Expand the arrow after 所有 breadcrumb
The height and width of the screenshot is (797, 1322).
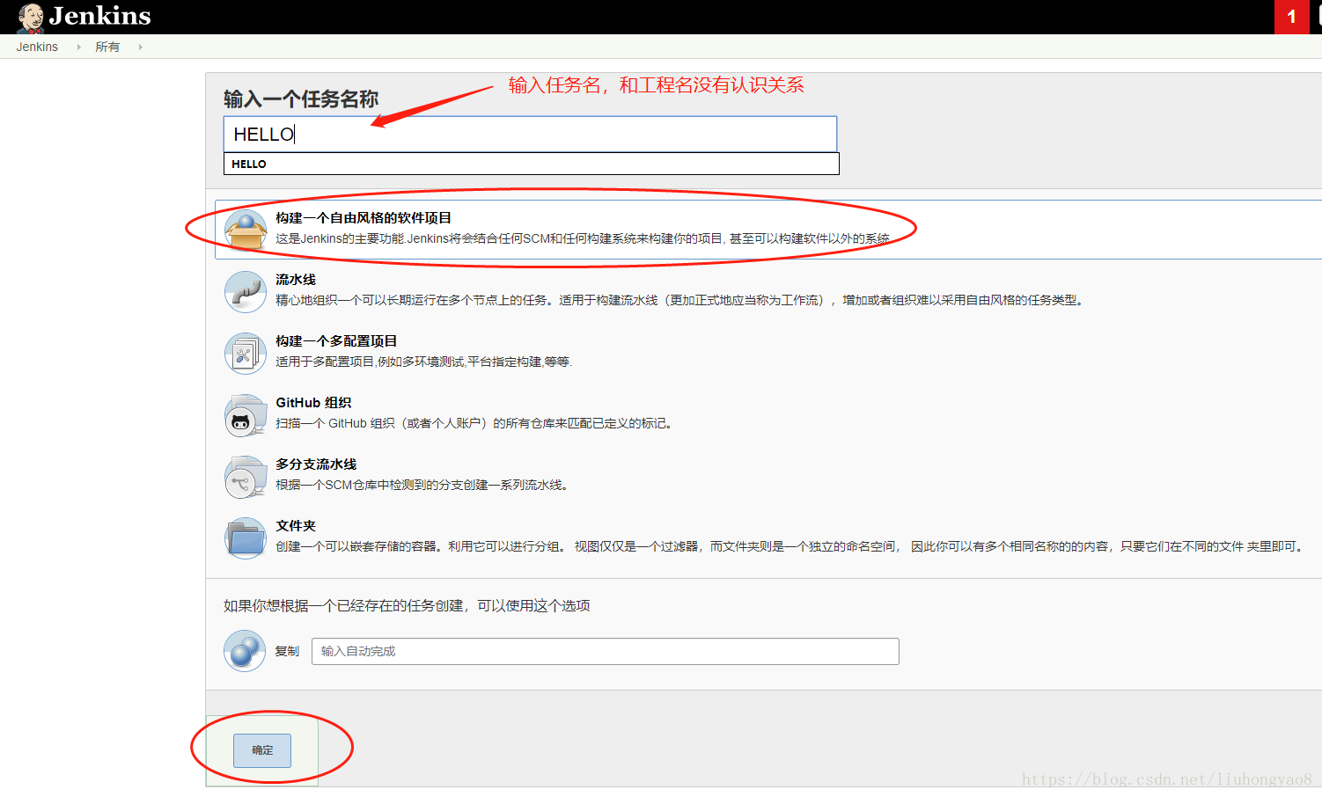(x=140, y=47)
